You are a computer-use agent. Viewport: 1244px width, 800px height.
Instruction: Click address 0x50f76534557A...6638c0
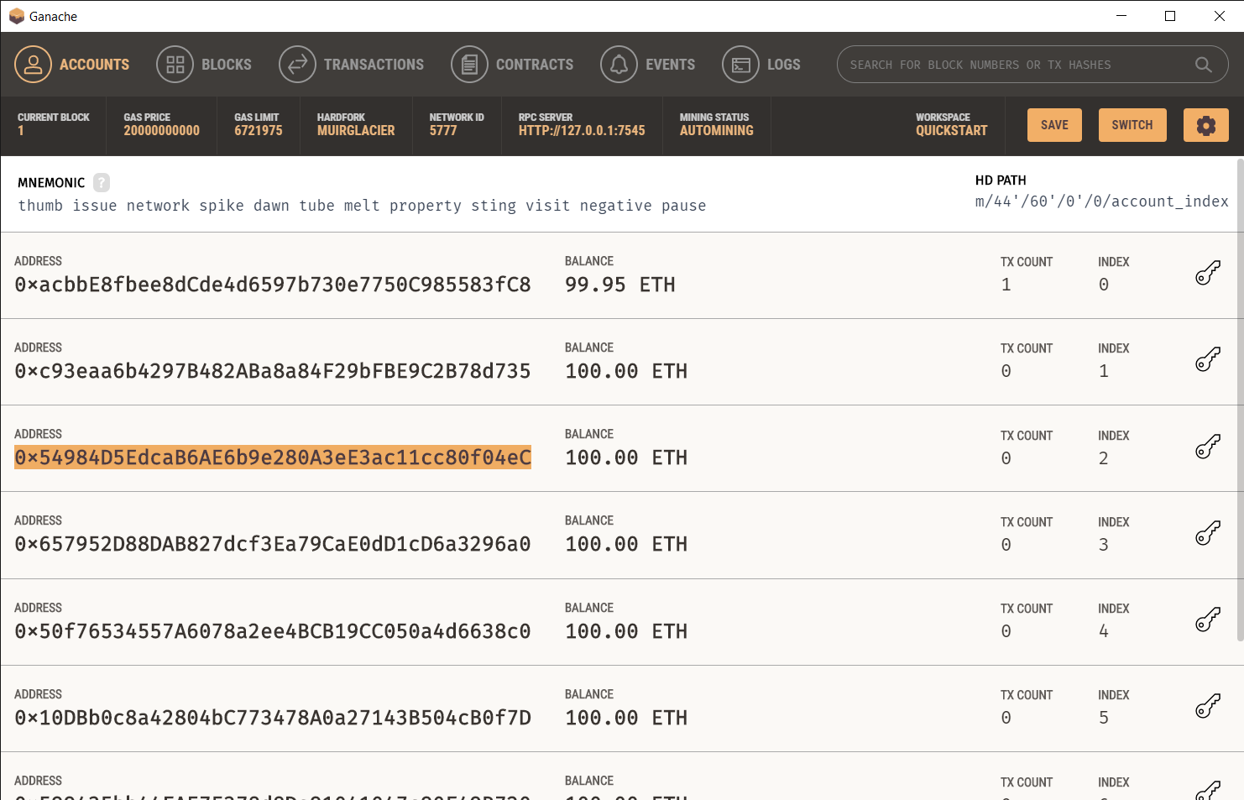(273, 631)
